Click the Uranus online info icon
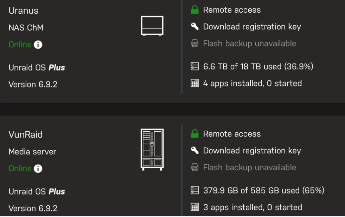 38,45
